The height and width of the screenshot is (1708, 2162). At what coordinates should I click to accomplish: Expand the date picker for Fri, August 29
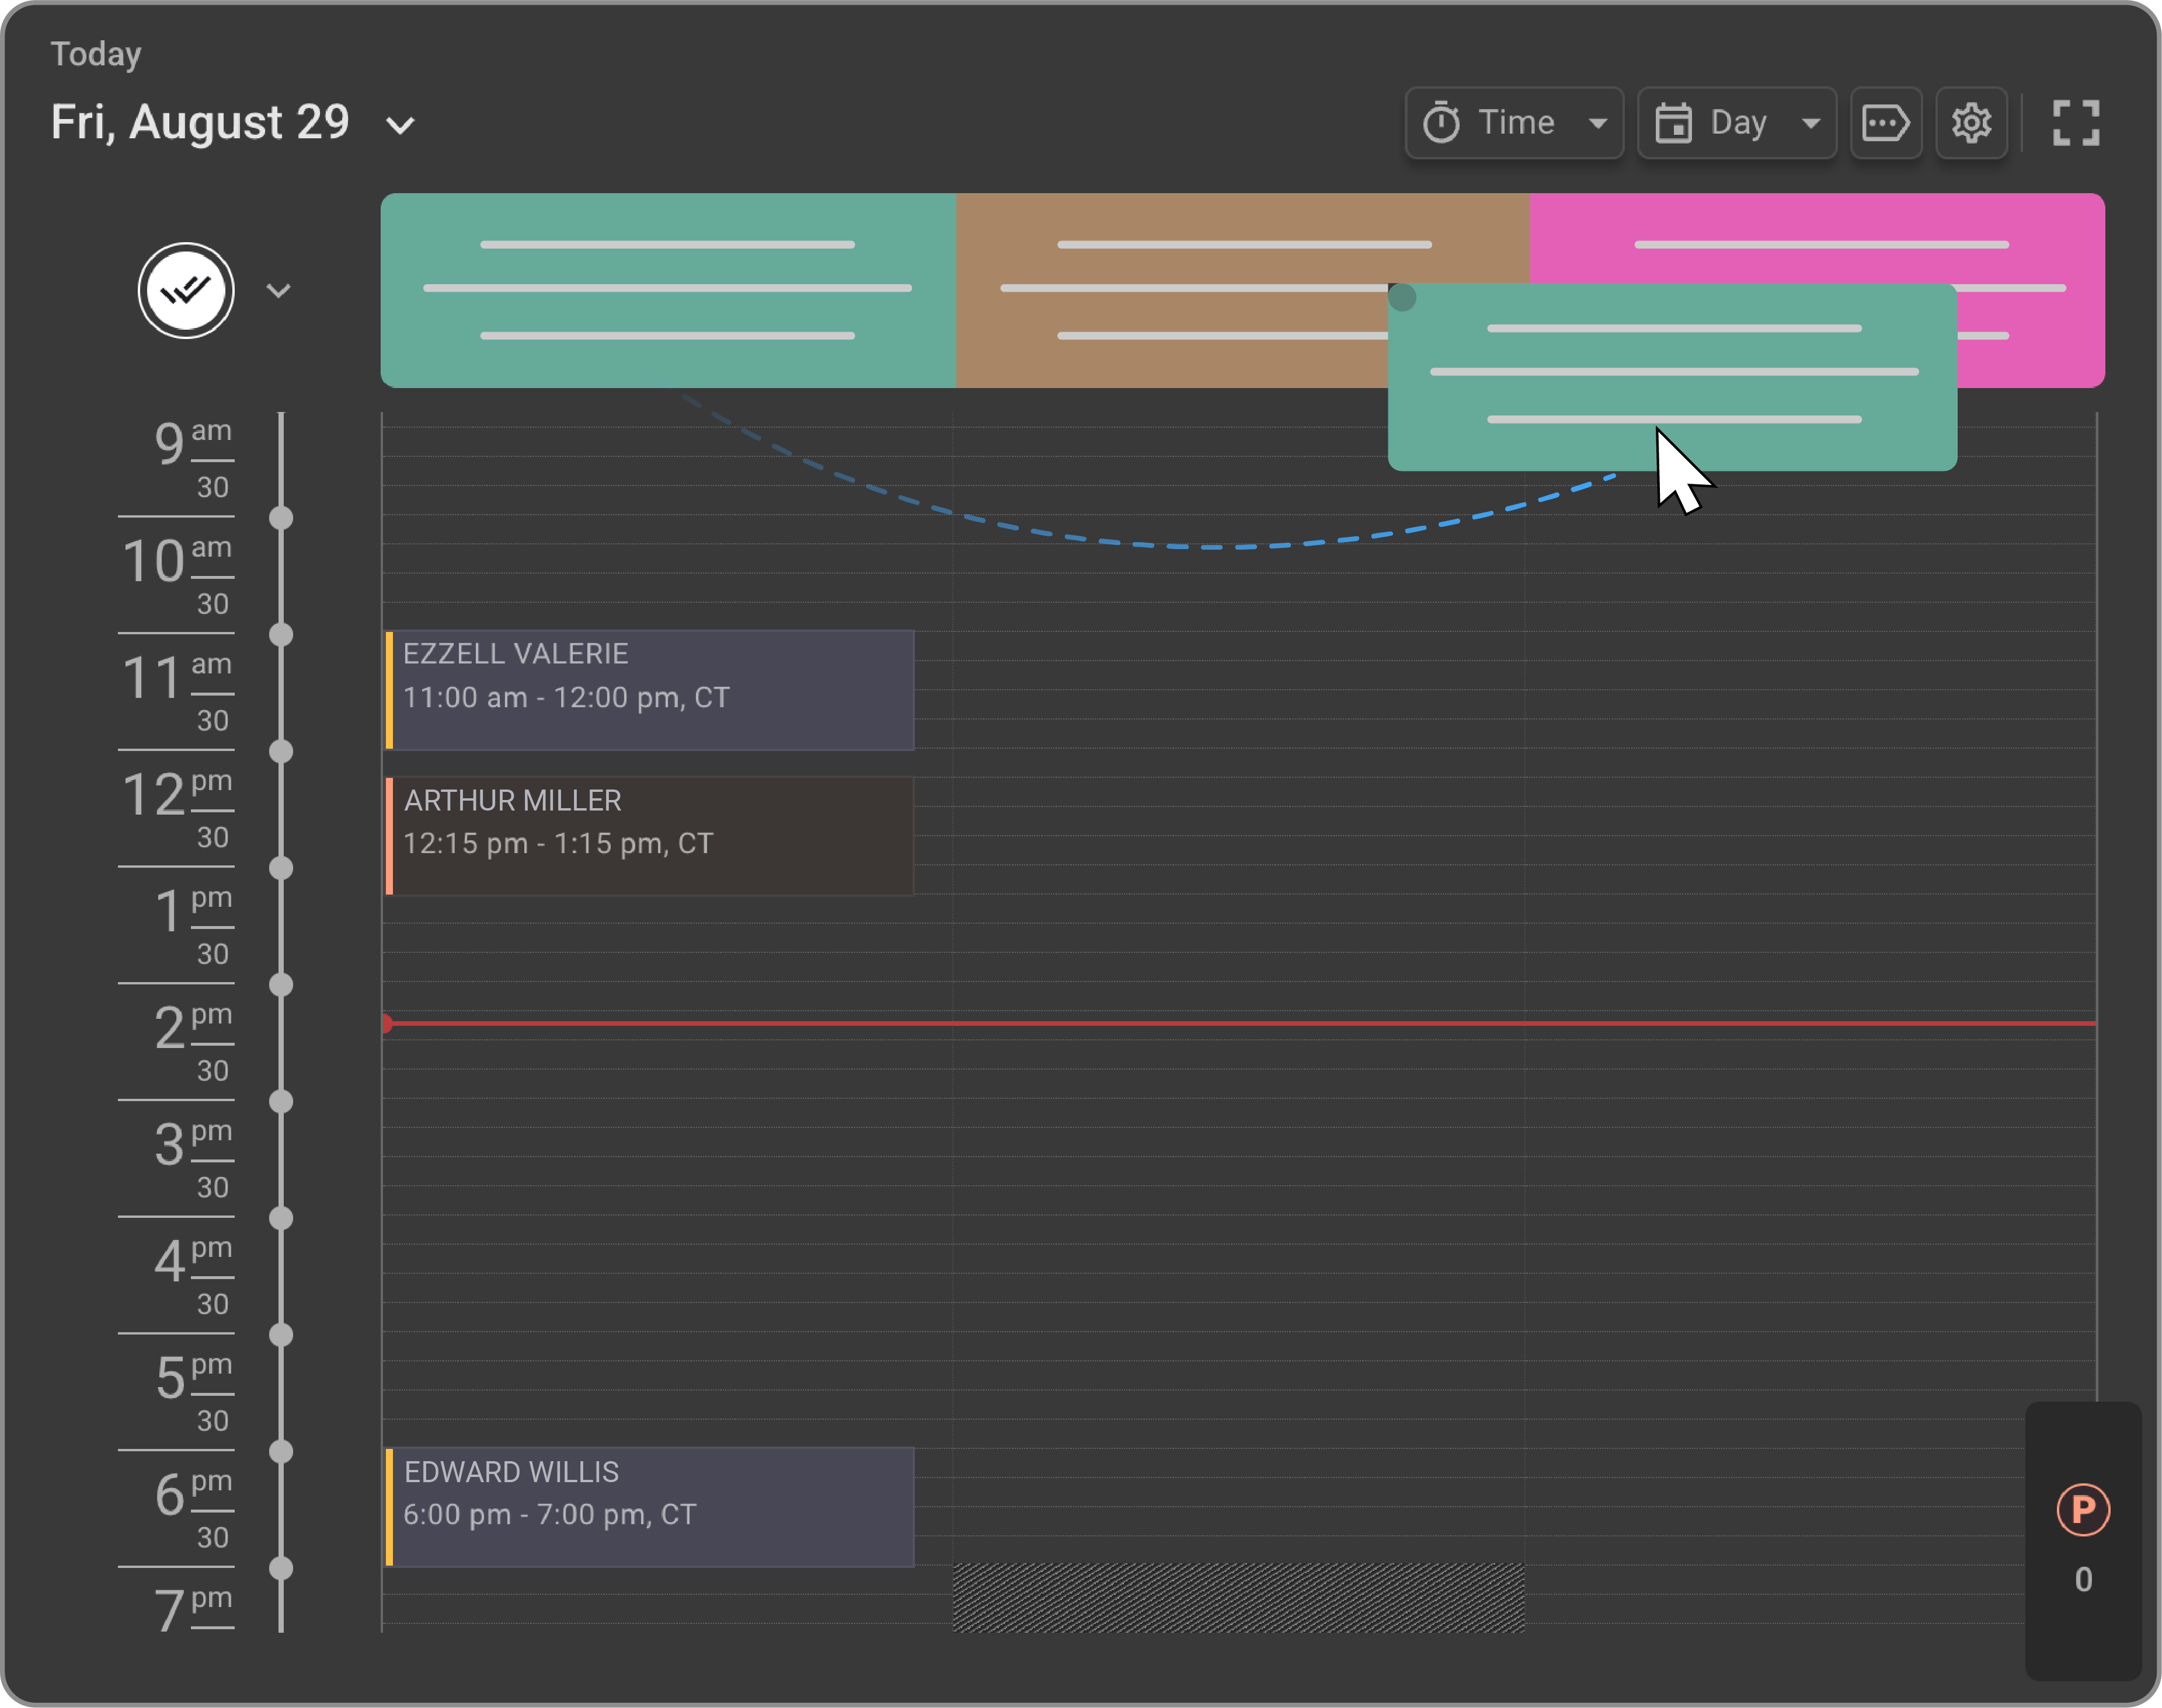tap(399, 125)
